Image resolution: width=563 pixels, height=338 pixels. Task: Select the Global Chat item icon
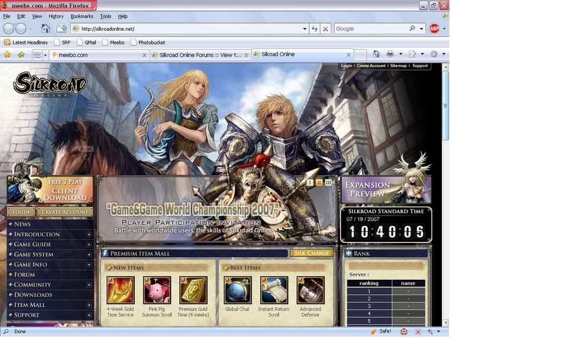(x=237, y=290)
